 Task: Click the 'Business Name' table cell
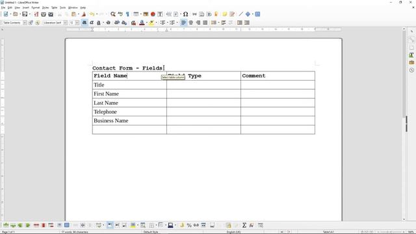pos(129,121)
